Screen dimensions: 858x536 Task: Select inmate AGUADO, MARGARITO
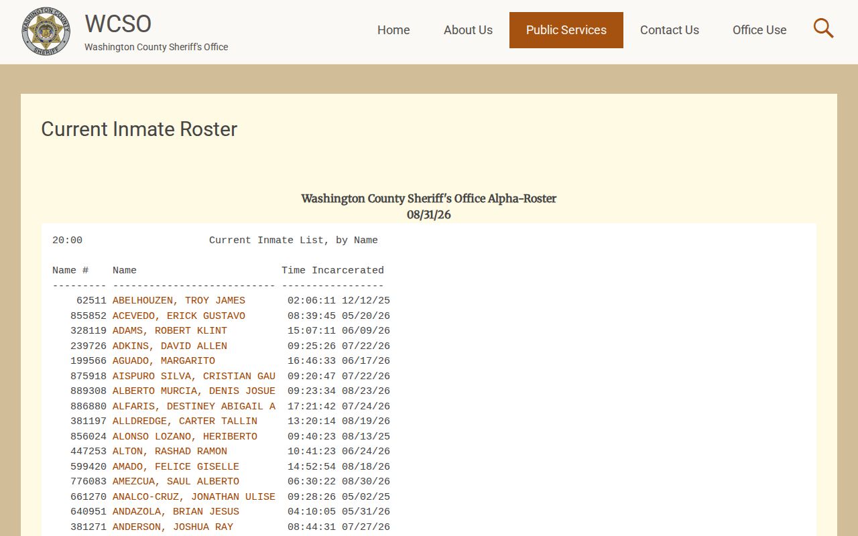click(x=164, y=361)
